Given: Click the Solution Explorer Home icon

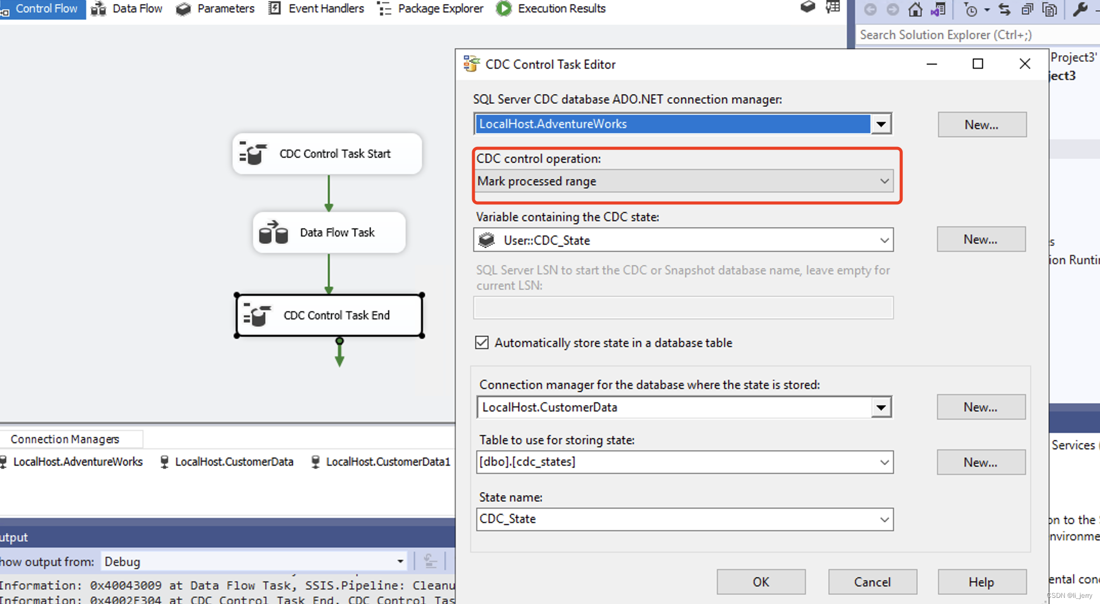Looking at the screenshot, I should (x=915, y=9).
